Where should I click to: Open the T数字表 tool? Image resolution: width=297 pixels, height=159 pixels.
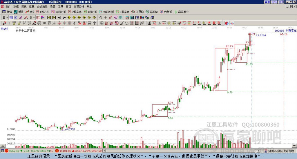(123, 12)
